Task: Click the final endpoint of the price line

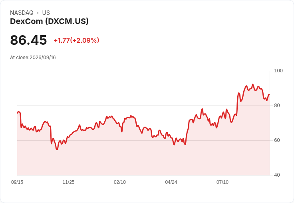Action: (x=269, y=95)
